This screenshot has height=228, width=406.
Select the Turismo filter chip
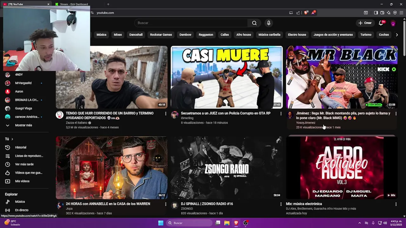(x=366, y=35)
